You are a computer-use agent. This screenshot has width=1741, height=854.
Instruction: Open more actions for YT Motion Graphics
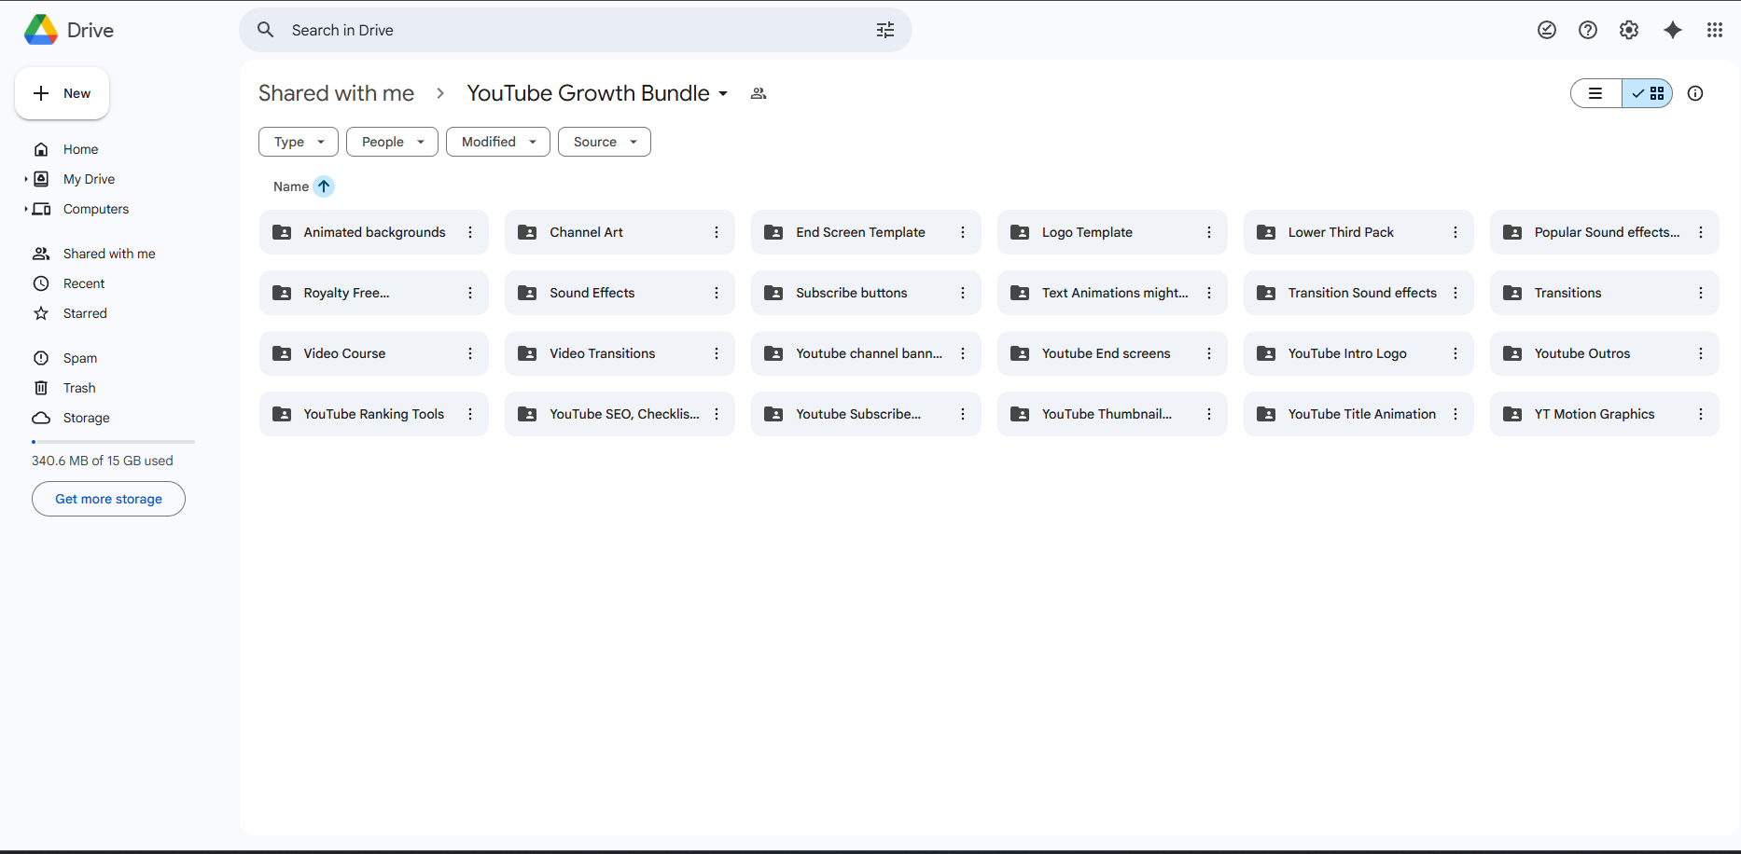click(x=1701, y=414)
